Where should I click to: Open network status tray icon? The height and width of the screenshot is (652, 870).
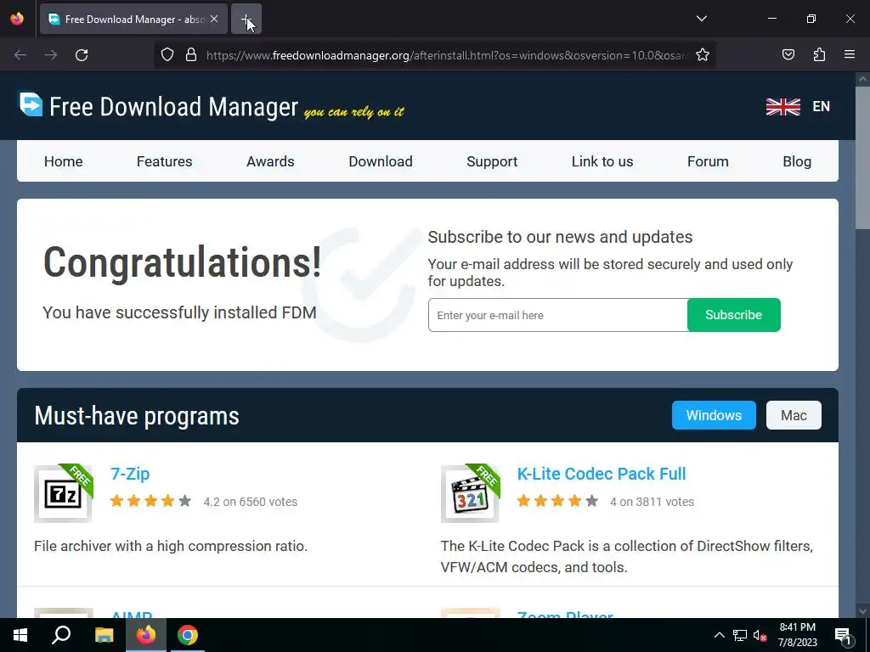(740, 635)
